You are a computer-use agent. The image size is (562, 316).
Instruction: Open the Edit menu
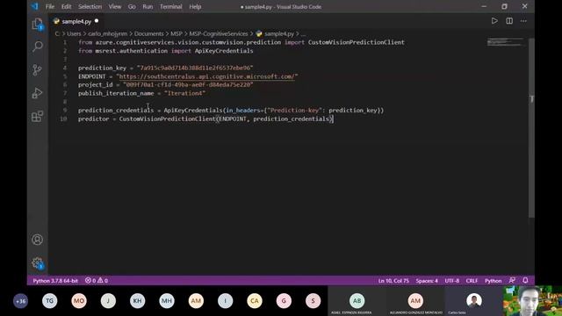pyautogui.click(x=67, y=6)
